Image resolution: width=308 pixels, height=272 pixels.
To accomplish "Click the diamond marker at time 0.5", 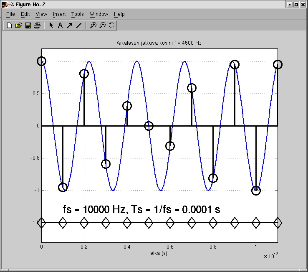I will click(149, 223).
